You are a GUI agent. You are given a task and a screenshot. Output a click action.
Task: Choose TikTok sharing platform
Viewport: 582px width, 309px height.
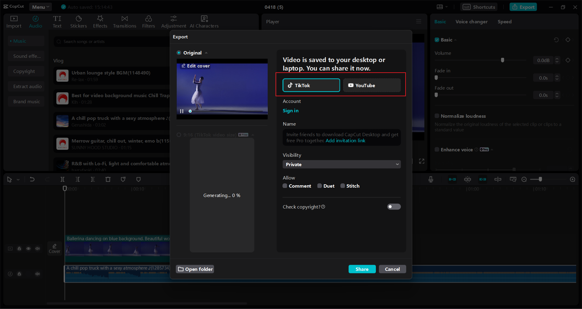pyautogui.click(x=311, y=85)
